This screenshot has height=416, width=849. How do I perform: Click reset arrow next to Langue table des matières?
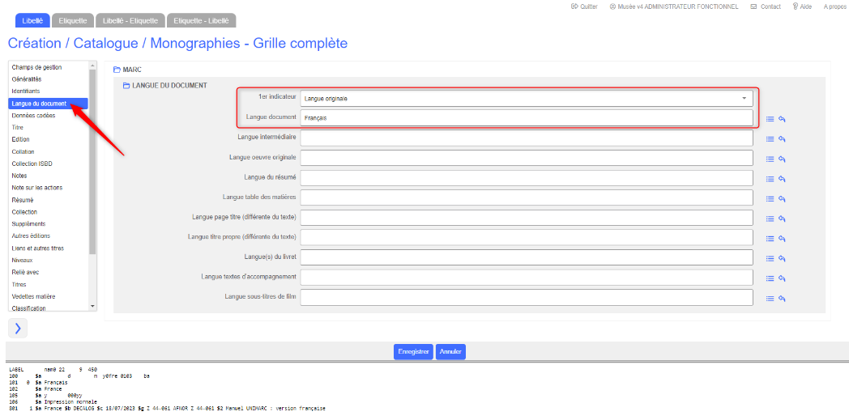tap(783, 198)
